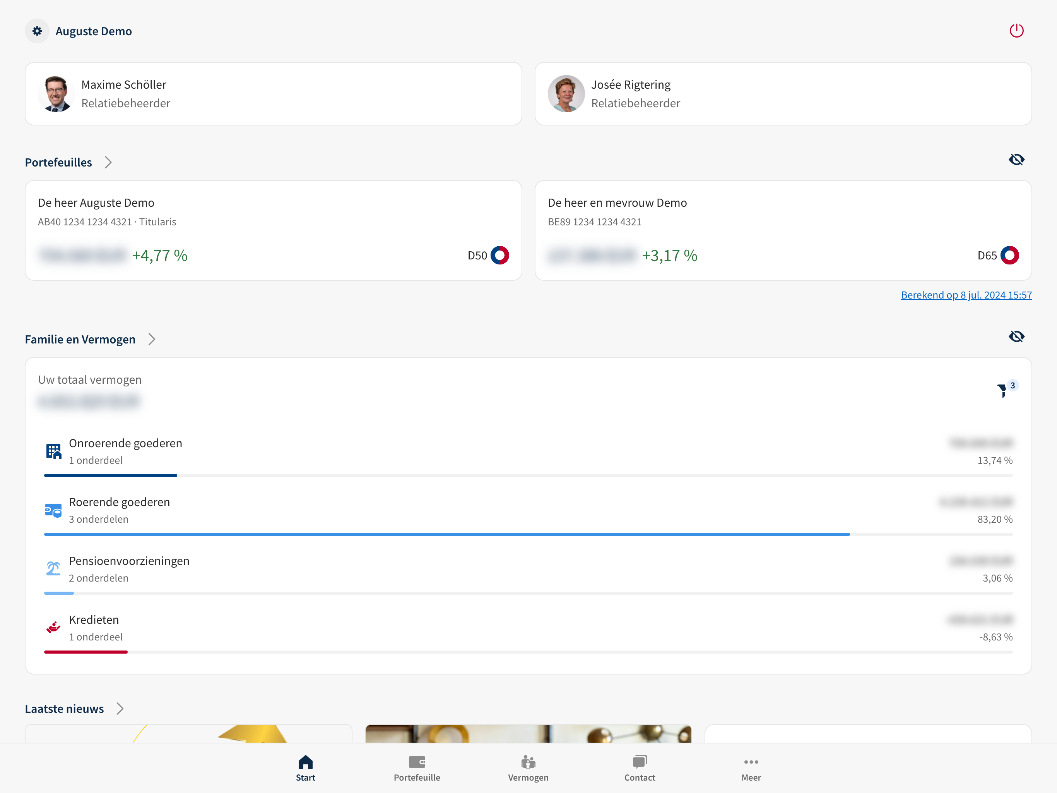The height and width of the screenshot is (793, 1057).
Task: Open Maxime Schöller relatiebeheerder card
Action: (273, 94)
